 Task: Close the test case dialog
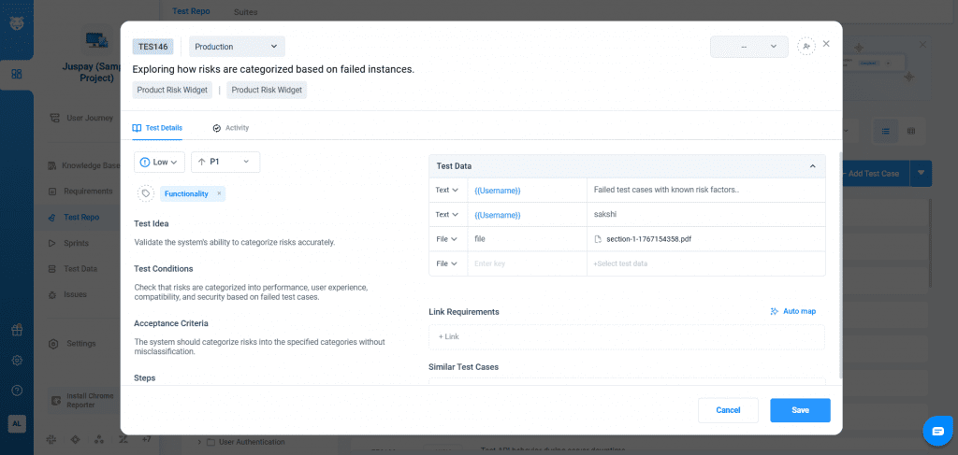(826, 44)
